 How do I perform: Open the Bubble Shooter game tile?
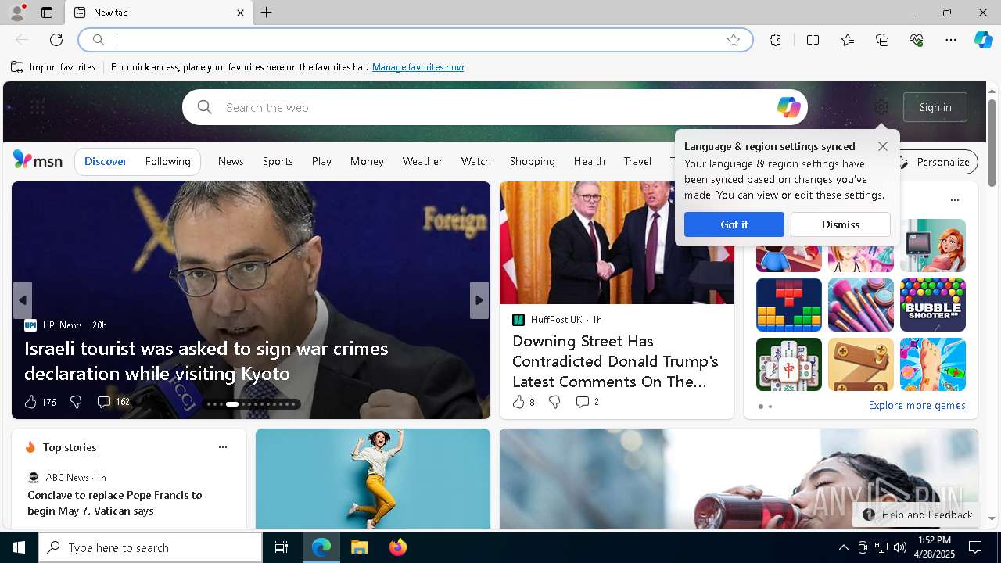point(933,305)
